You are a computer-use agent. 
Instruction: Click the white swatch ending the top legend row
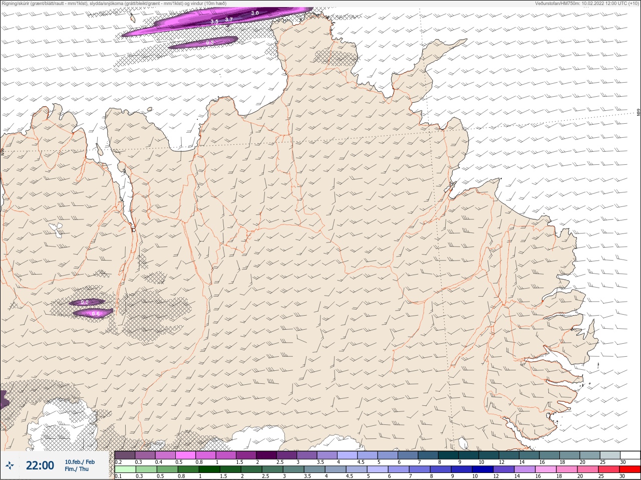coord(629,455)
